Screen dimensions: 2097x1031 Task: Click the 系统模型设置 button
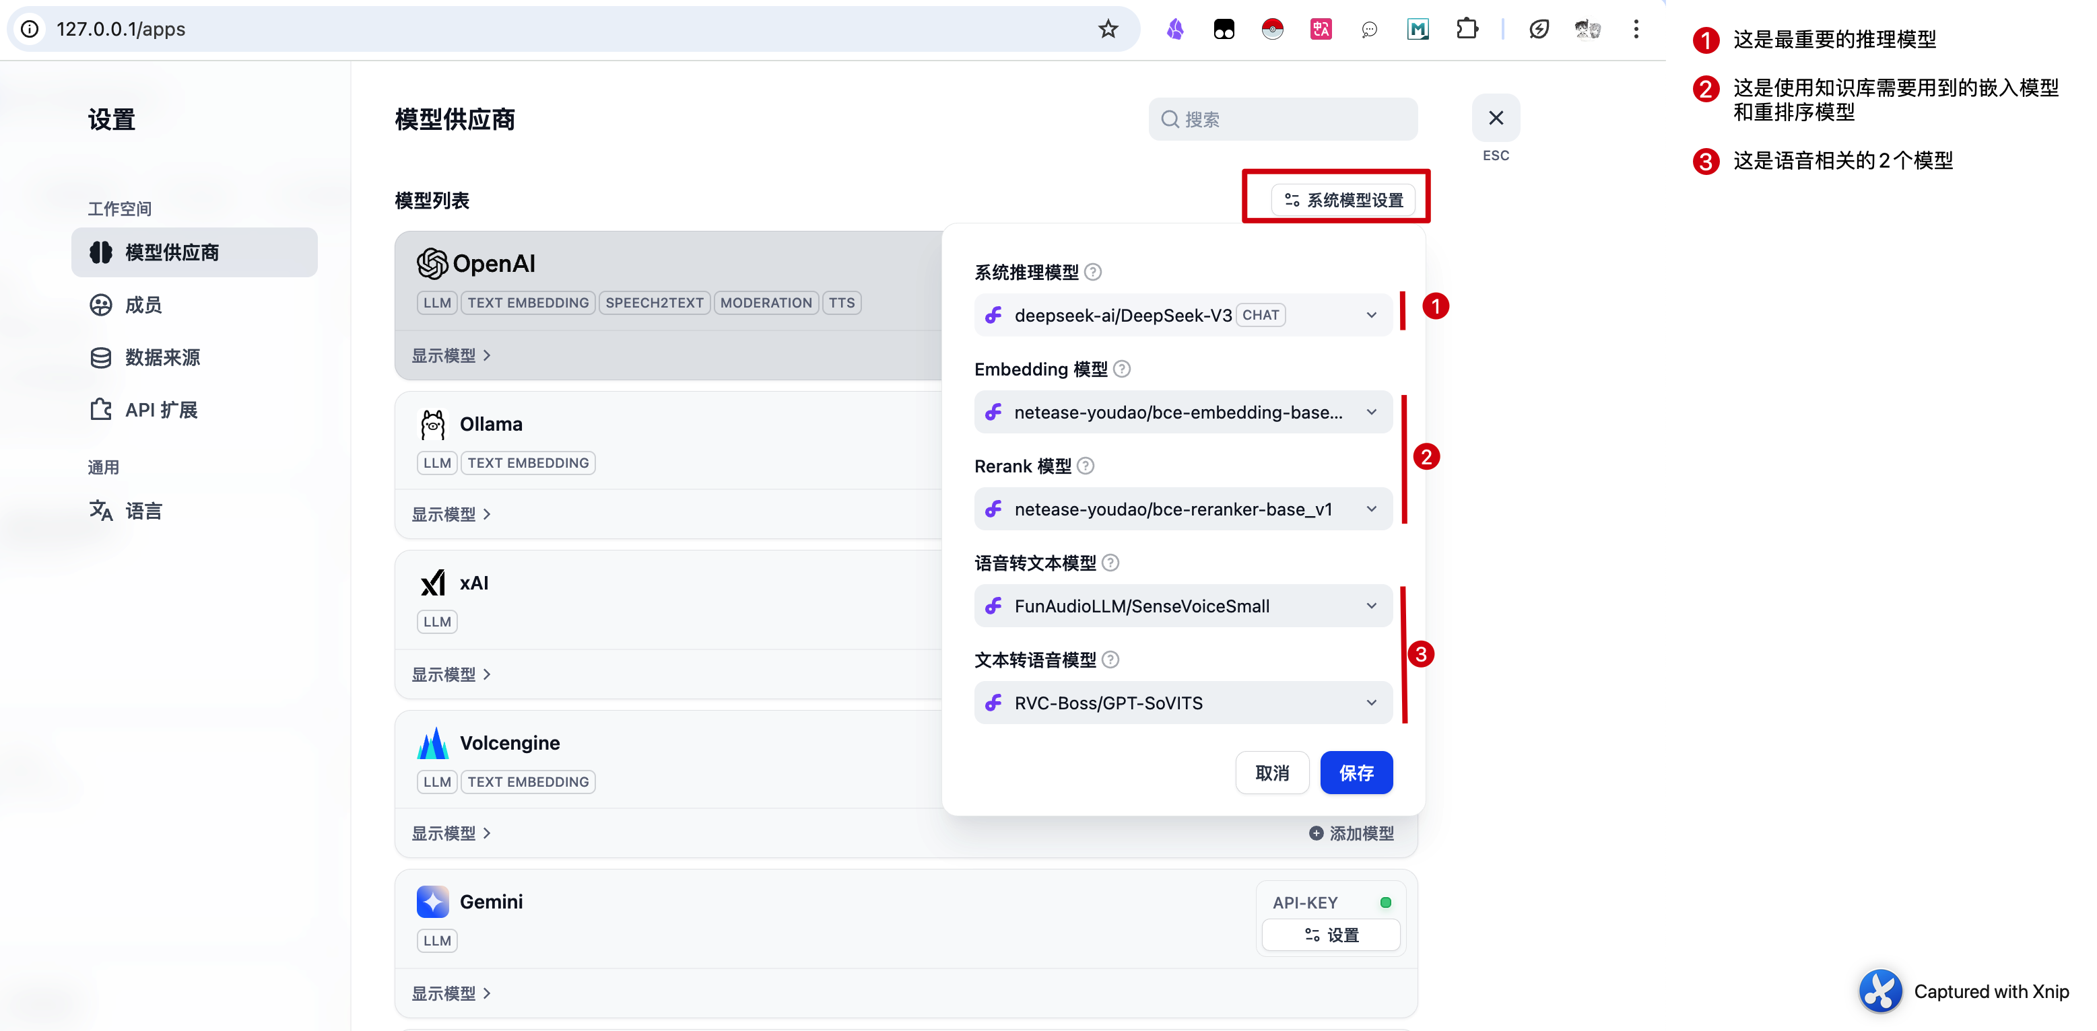coord(1343,200)
